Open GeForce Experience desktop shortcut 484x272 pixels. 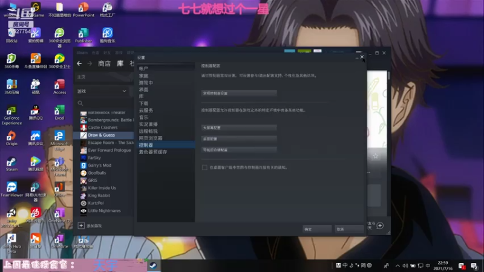[11, 115]
